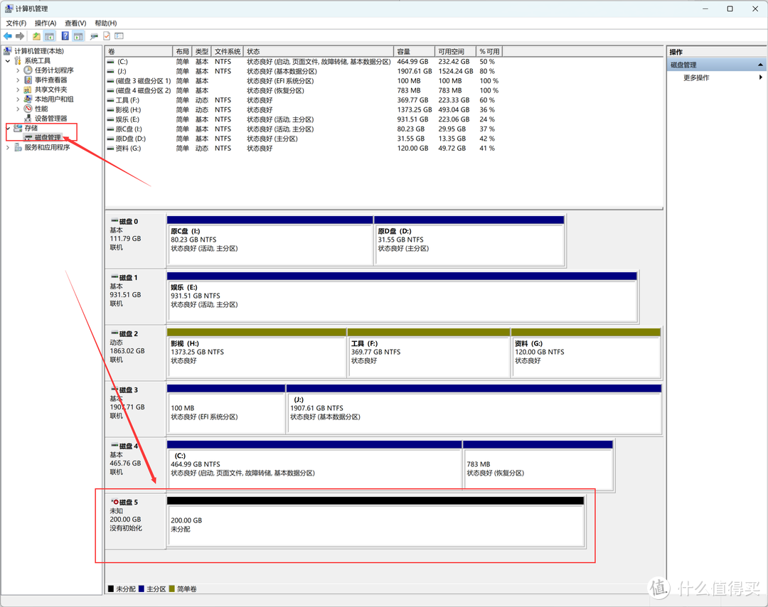
Task: Select 设备管理器 in the tree
Action: [50, 119]
